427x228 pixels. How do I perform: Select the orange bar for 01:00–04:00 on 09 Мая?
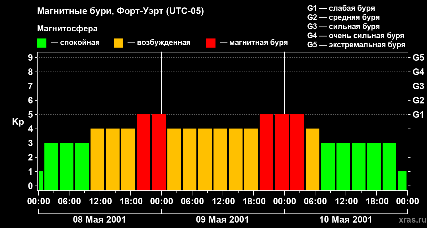tap(174, 160)
